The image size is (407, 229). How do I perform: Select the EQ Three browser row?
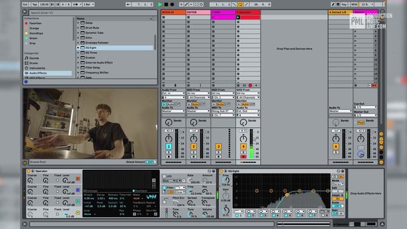coord(115,53)
